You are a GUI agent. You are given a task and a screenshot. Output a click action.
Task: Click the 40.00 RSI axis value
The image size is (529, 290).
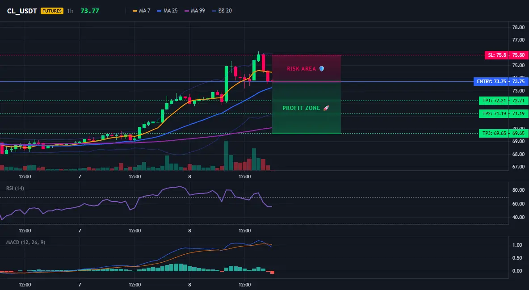coord(518,218)
